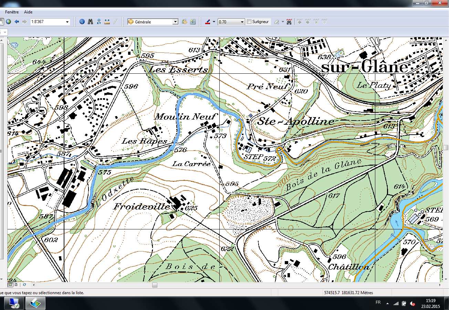Screen dimensions: 449x310
Task: Click the list options icon beside layers
Action: [x=193, y=22]
